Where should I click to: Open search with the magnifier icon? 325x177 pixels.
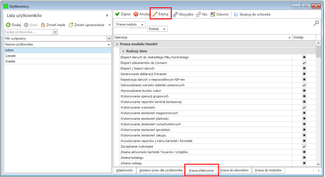[x=316, y=24]
